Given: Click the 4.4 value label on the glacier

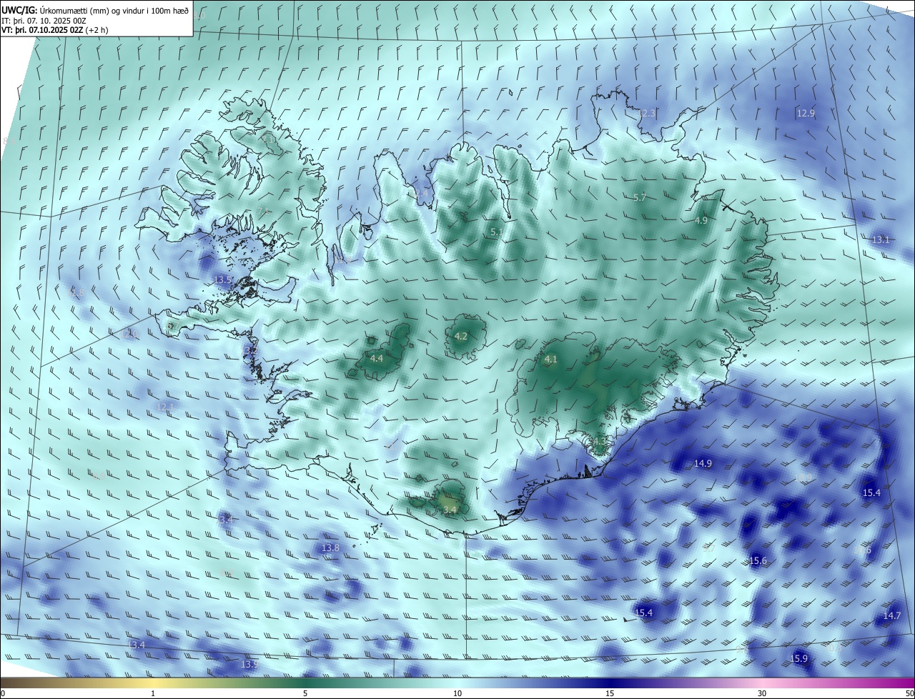Looking at the screenshot, I should tap(377, 358).
